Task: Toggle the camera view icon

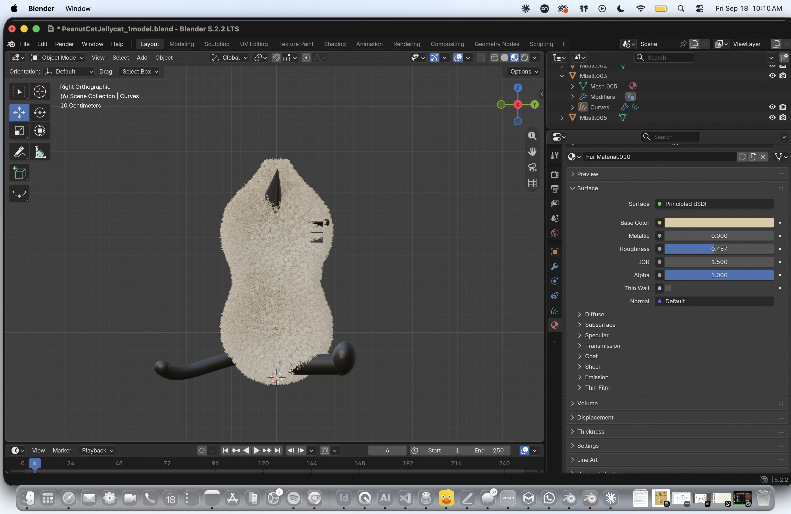Action: 532,167
